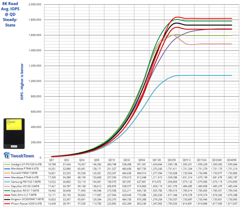Select FlumeIO QD4096 cell value 1,730,883
242x222 pixels.
pyautogui.click(x=232, y=173)
